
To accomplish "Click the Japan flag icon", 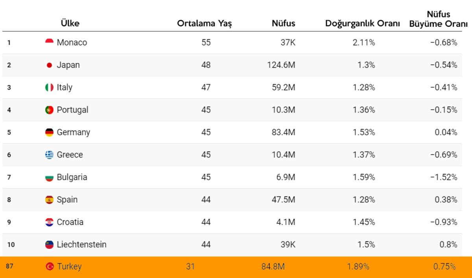I will pyautogui.click(x=49, y=65).
